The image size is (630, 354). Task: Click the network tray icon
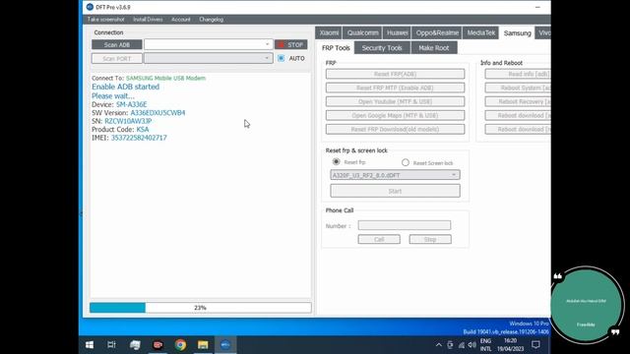coord(462,345)
